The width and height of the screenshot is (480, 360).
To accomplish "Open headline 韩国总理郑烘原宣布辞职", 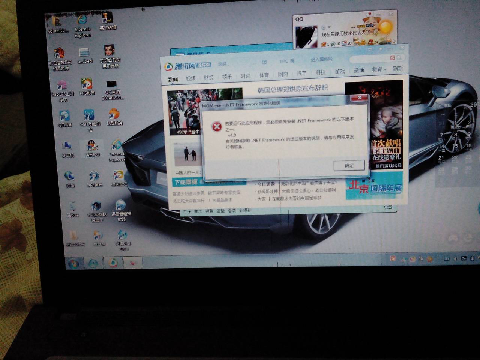I will 292,89.
